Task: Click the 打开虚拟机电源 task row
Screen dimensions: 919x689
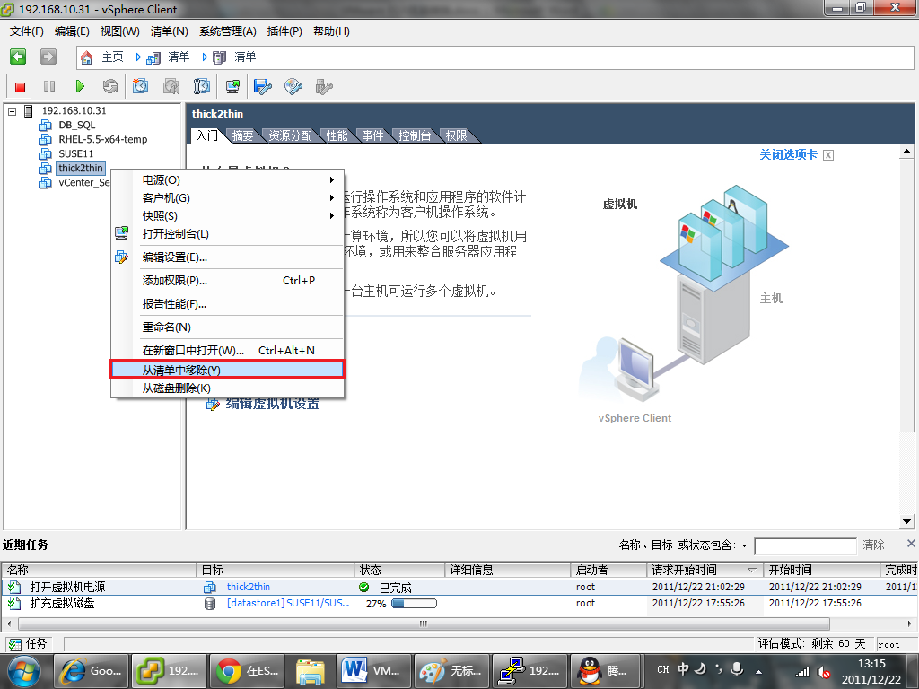Action: click(459, 587)
